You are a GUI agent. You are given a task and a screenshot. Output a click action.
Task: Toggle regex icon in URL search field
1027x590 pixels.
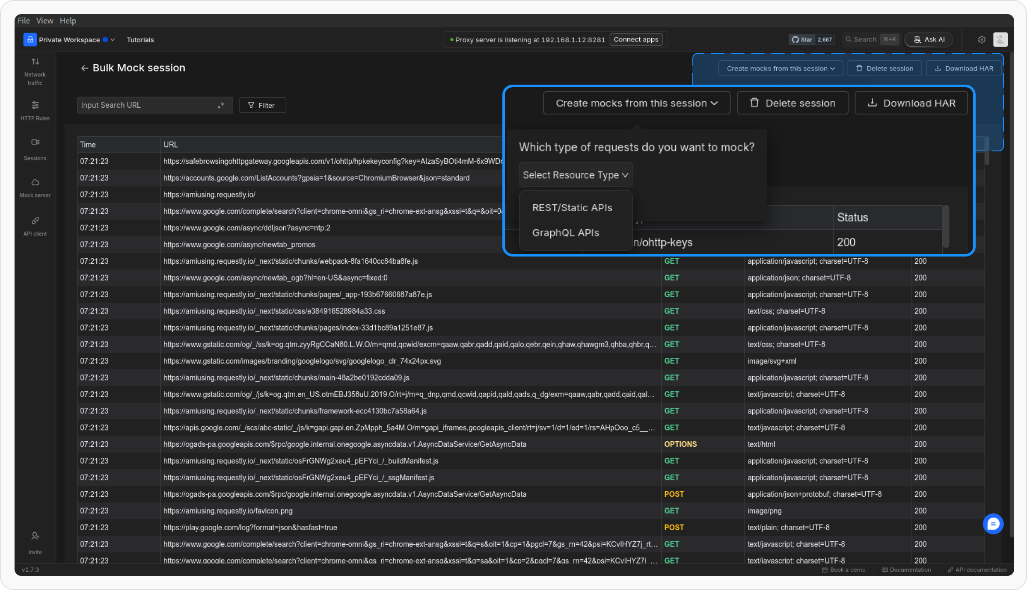[x=221, y=105]
